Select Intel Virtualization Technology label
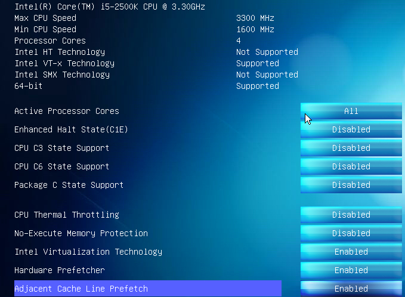405x297 pixels. point(88,252)
